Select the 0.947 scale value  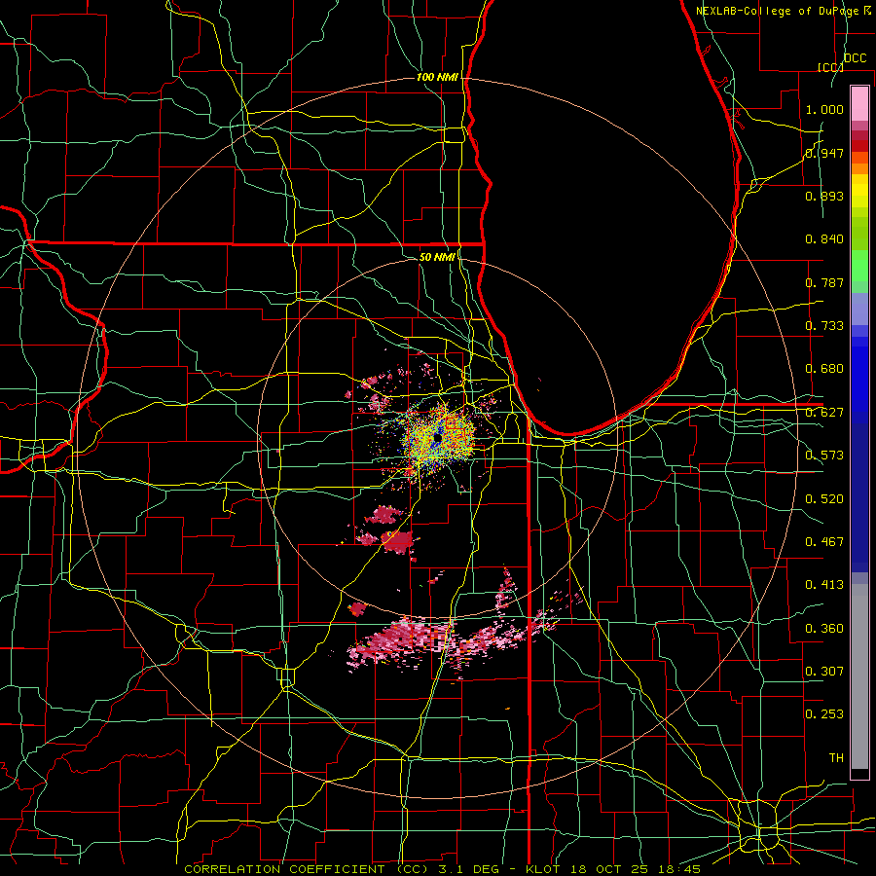pos(824,153)
